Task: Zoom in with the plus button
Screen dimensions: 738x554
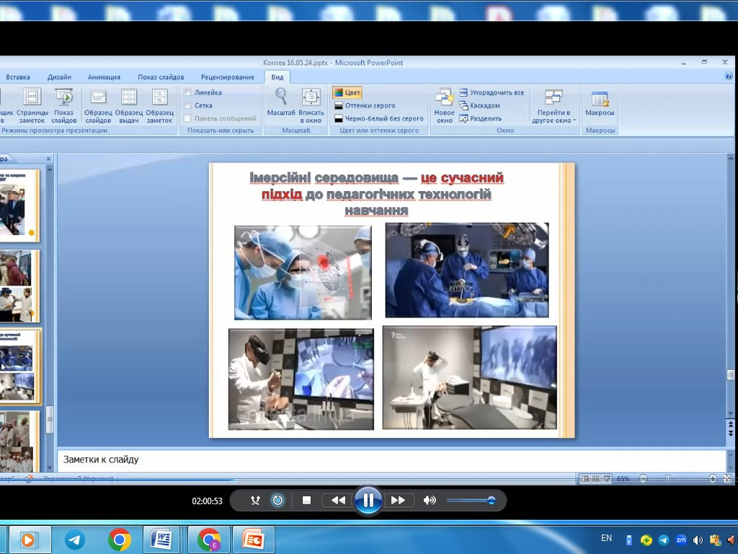Action: [x=713, y=479]
